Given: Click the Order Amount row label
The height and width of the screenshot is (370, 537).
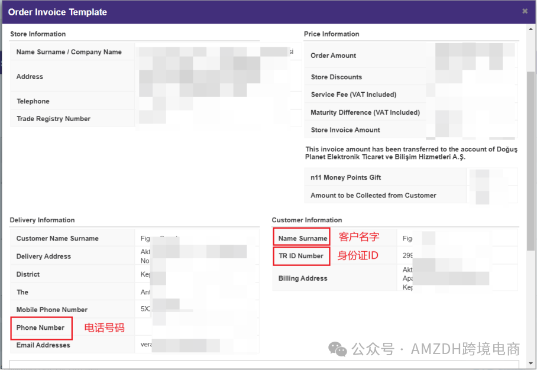Looking at the screenshot, I should [x=334, y=56].
